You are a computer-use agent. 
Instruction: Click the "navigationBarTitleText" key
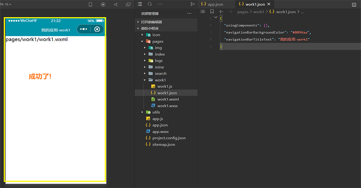tap(249, 39)
